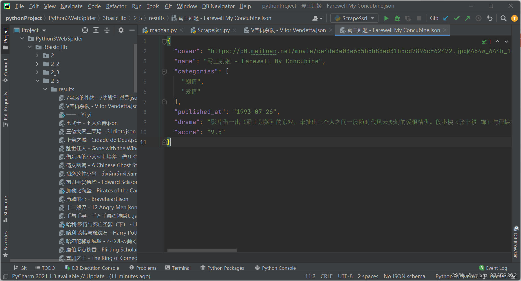
Task: Rollback changes with the undo arrow
Action: point(490,18)
